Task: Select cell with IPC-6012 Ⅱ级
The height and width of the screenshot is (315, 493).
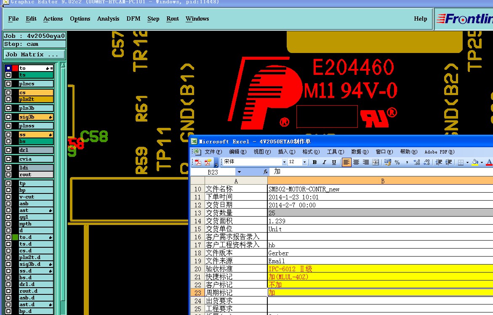Action: click(x=380, y=269)
